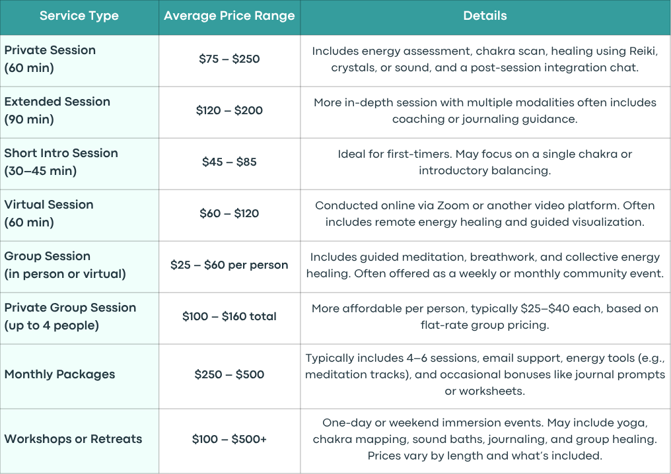Select the Workshops or Retreats cell

(79, 440)
